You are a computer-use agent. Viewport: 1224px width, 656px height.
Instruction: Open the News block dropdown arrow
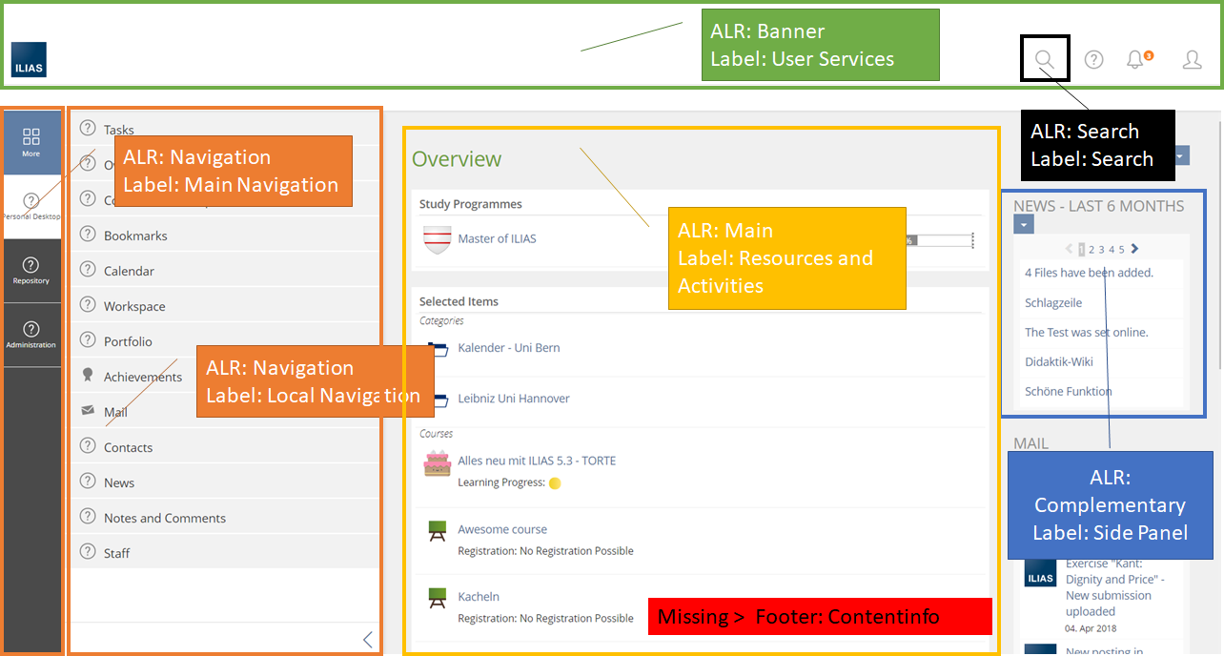pos(1023,225)
